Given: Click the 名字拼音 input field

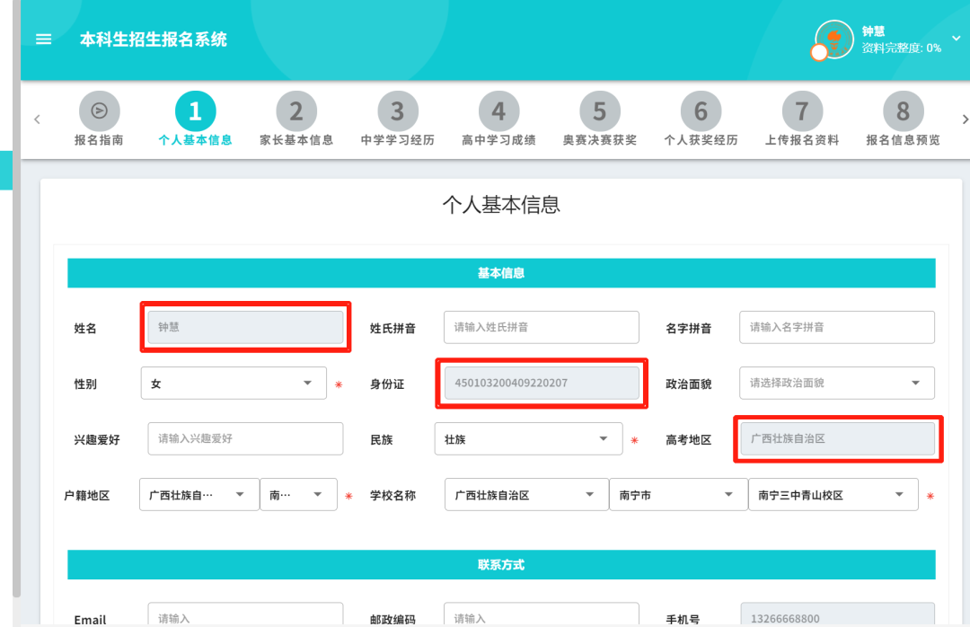Looking at the screenshot, I should point(836,328).
